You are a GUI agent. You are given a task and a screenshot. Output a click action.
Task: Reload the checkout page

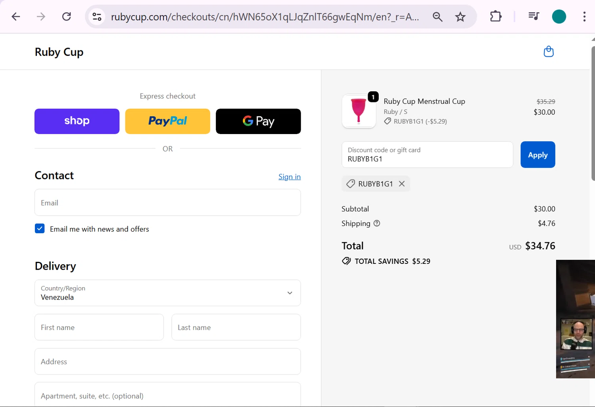[67, 17]
